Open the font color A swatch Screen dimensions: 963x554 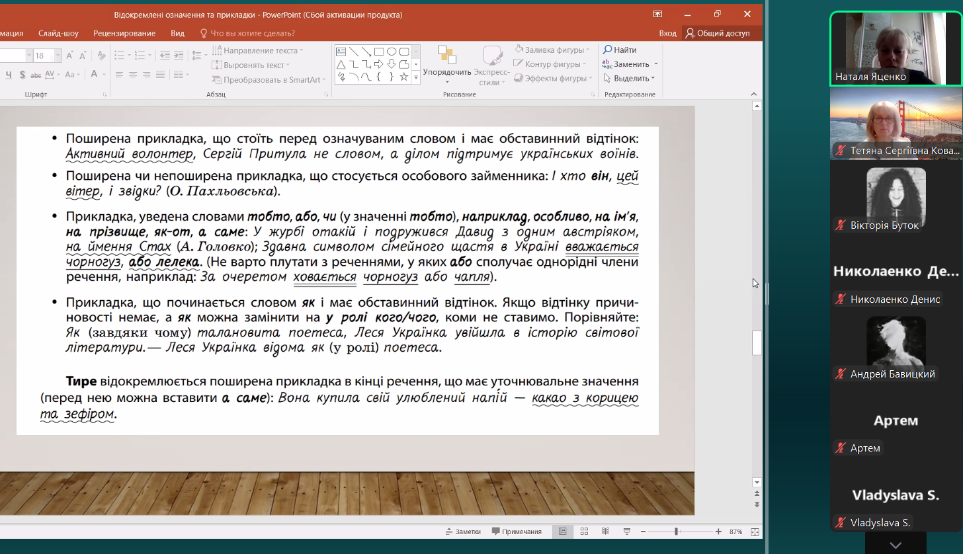(x=95, y=75)
